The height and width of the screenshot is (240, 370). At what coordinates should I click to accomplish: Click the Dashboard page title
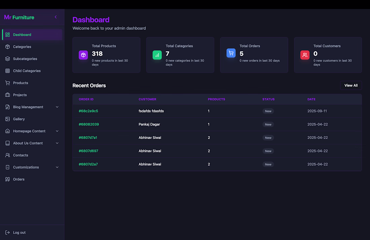[91, 20]
